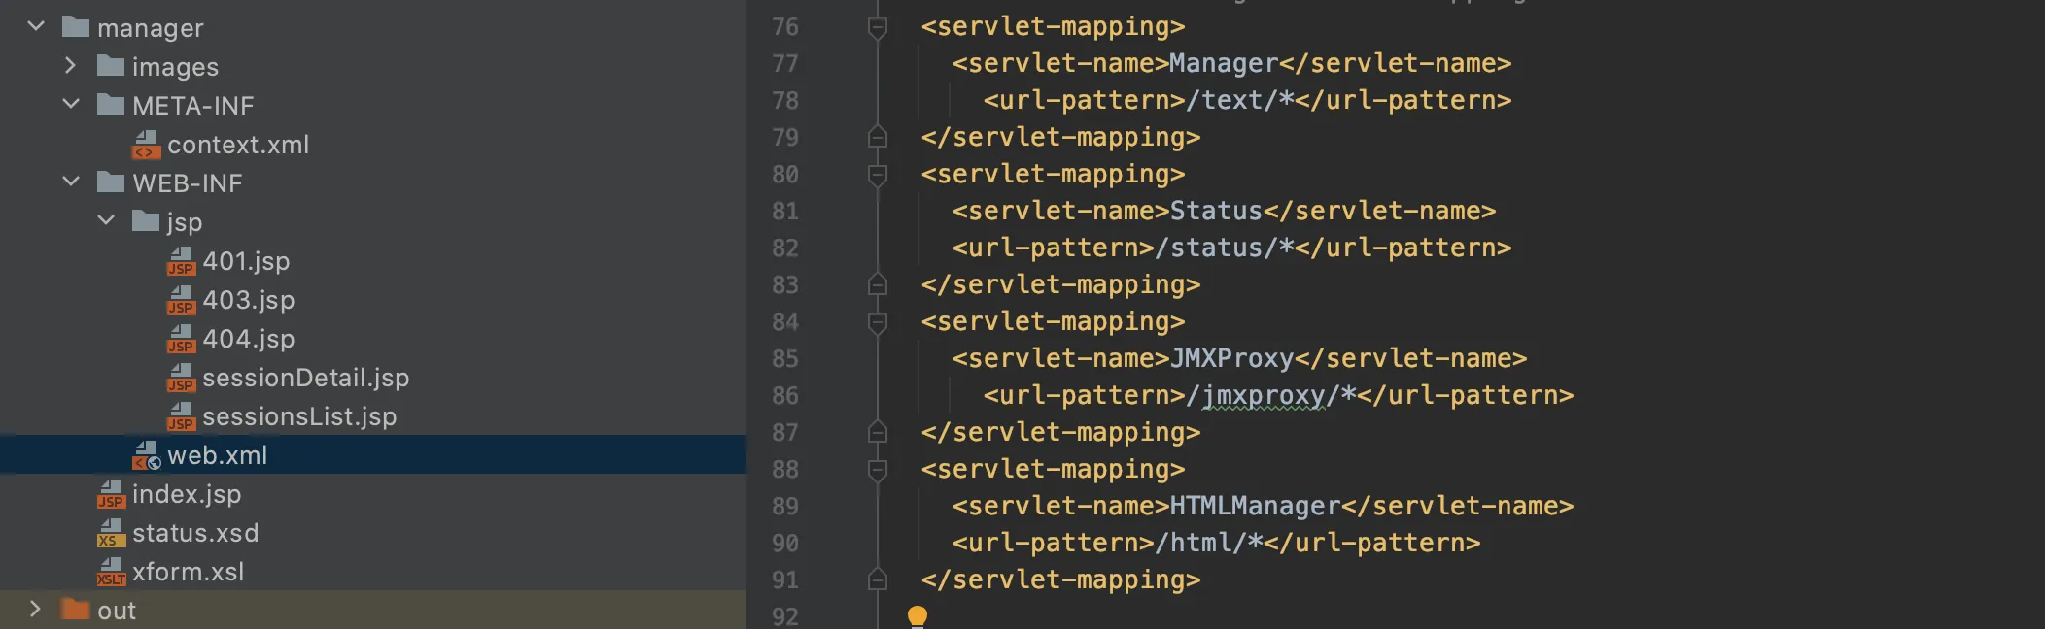Select the WEB-INF folder name
The height and width of the screenshot is (629, 2045).
(188, 182)
